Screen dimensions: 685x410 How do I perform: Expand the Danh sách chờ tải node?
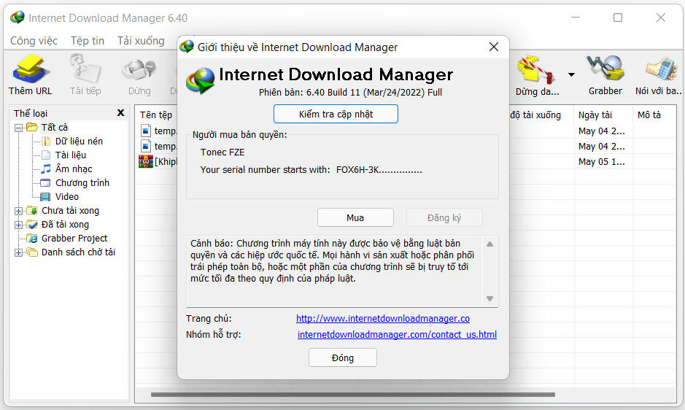[x=18, y=252]
